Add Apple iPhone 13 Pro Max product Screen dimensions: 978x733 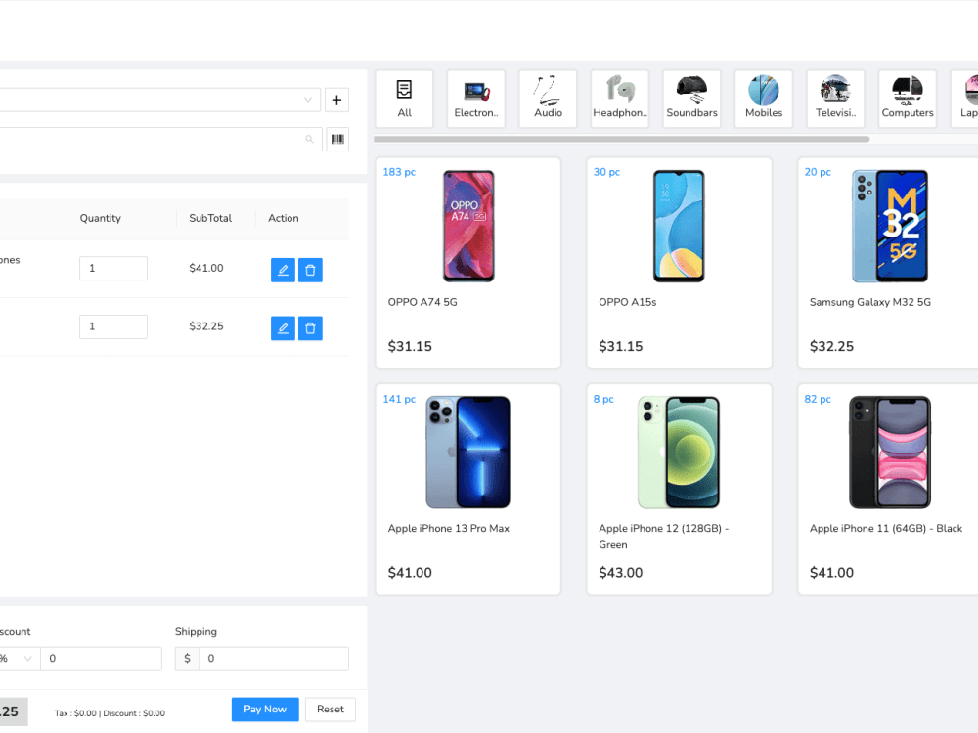(468, 490)
